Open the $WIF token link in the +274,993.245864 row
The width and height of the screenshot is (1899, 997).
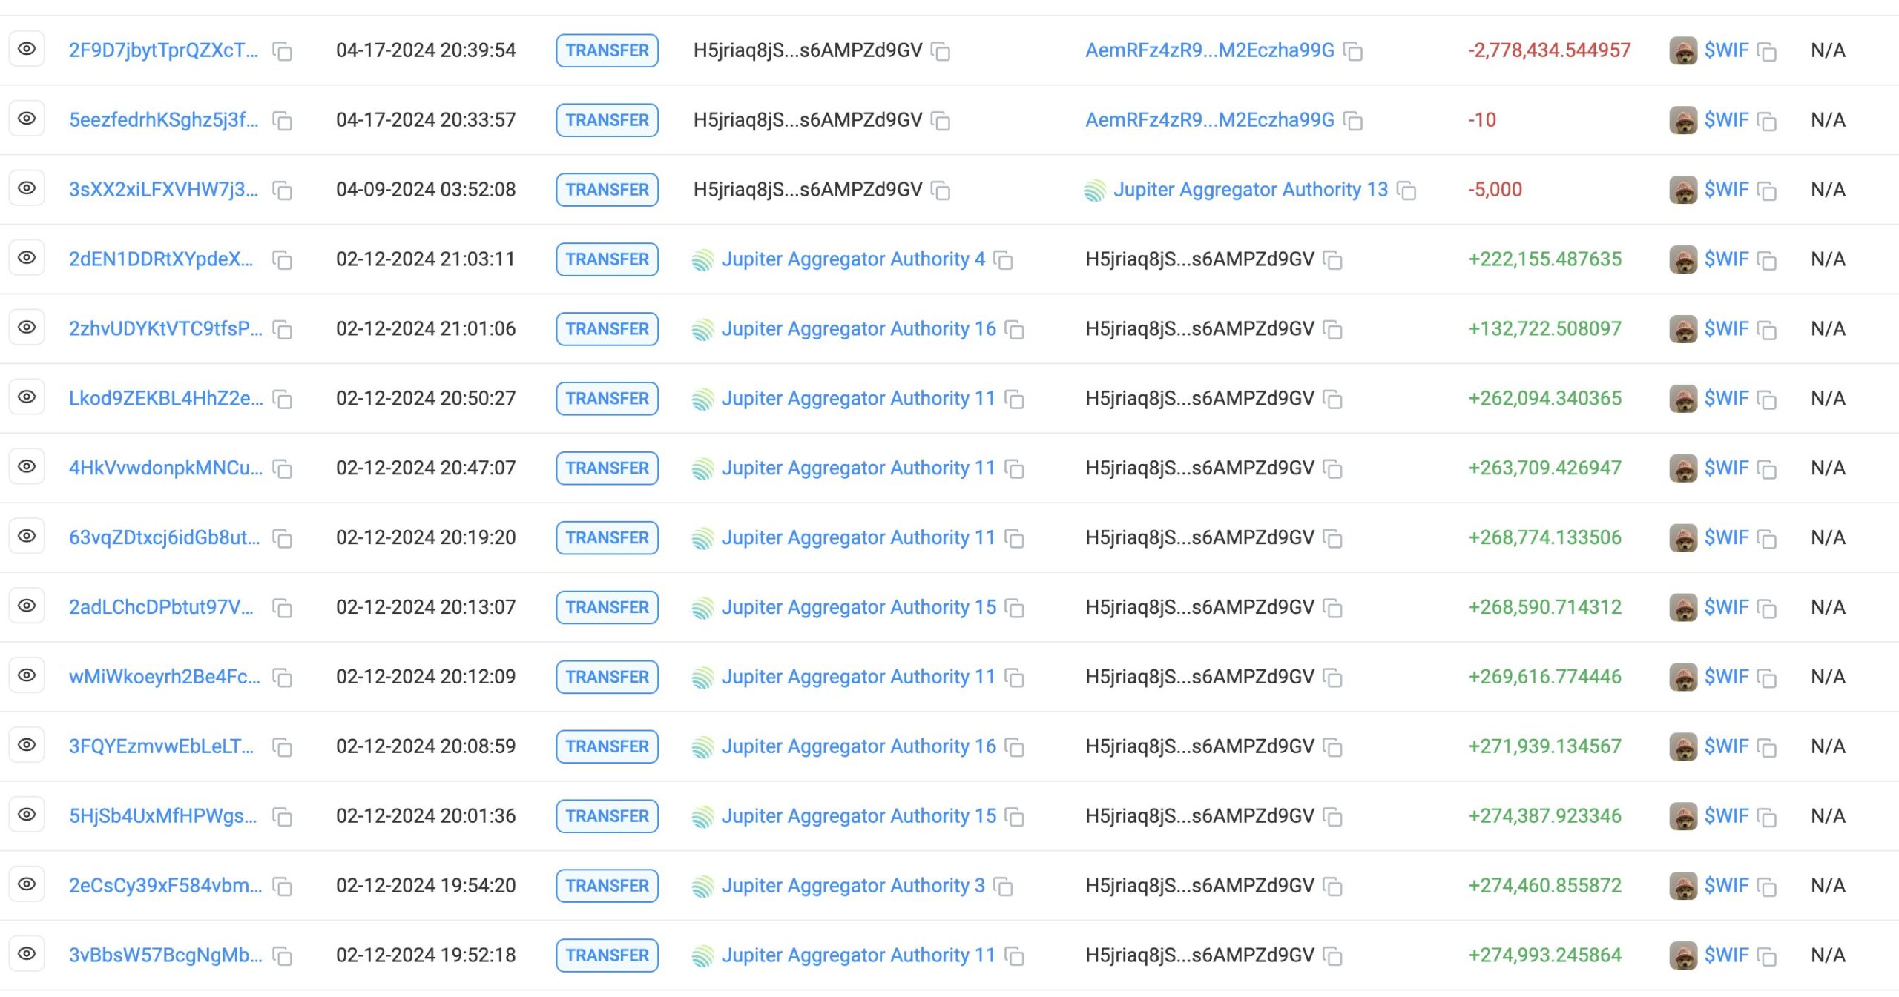pos(1726,955)
